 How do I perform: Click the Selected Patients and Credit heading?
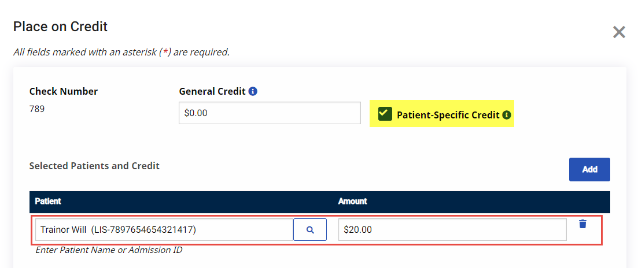(94, 166)
